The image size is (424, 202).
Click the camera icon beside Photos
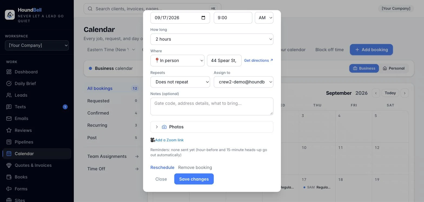pos(164,127)
